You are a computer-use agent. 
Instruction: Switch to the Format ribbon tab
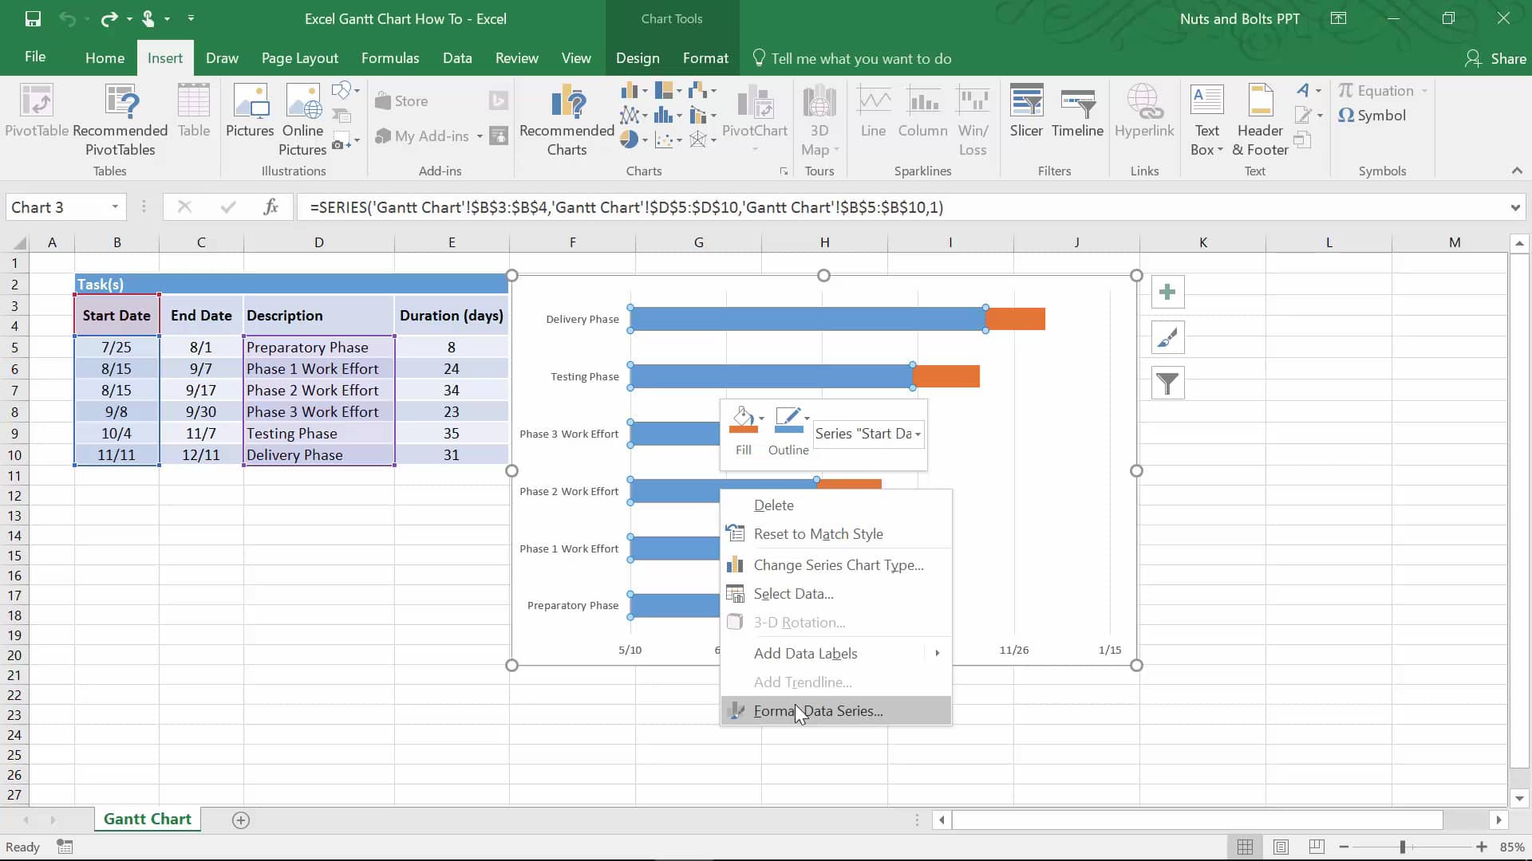pos(704,58)
